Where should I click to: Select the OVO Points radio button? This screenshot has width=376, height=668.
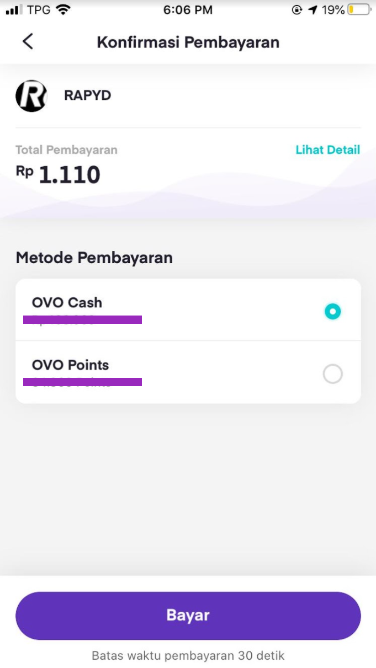point(332,375)
